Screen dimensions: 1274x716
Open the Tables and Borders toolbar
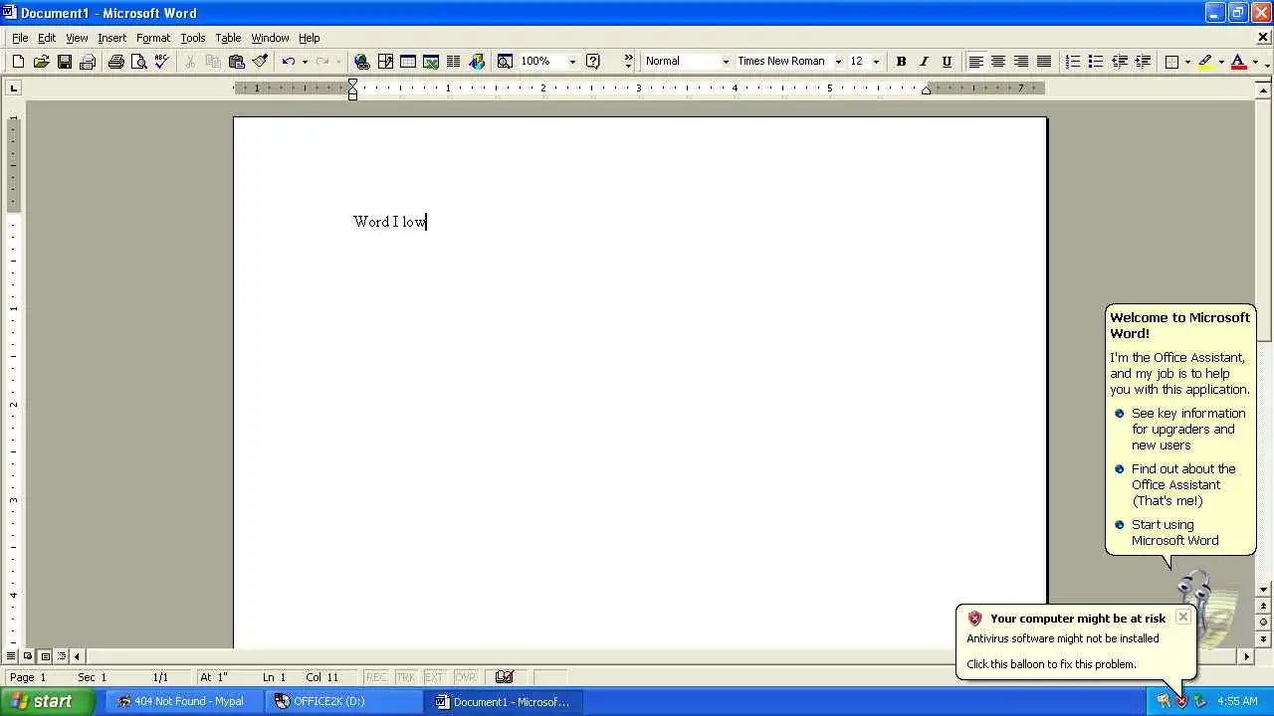click(x=385, y=62)
